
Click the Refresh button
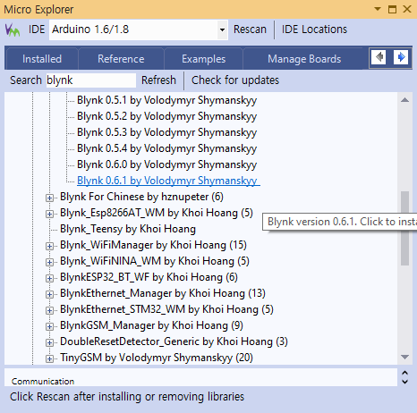click(158, 80)
